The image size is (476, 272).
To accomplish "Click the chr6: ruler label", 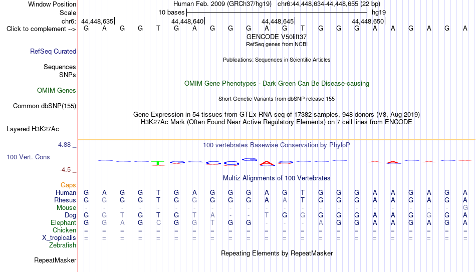I will point(69,21).
